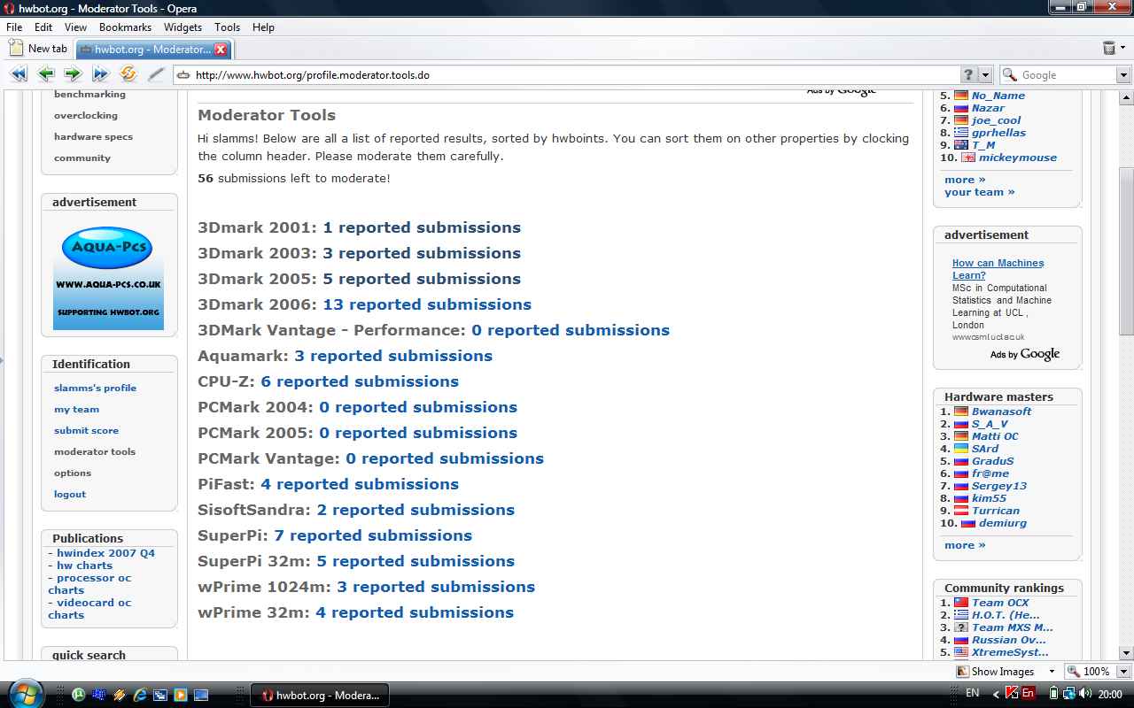Click the New tab button
This screenshot has width=1134, height=708.
(38, 49)
